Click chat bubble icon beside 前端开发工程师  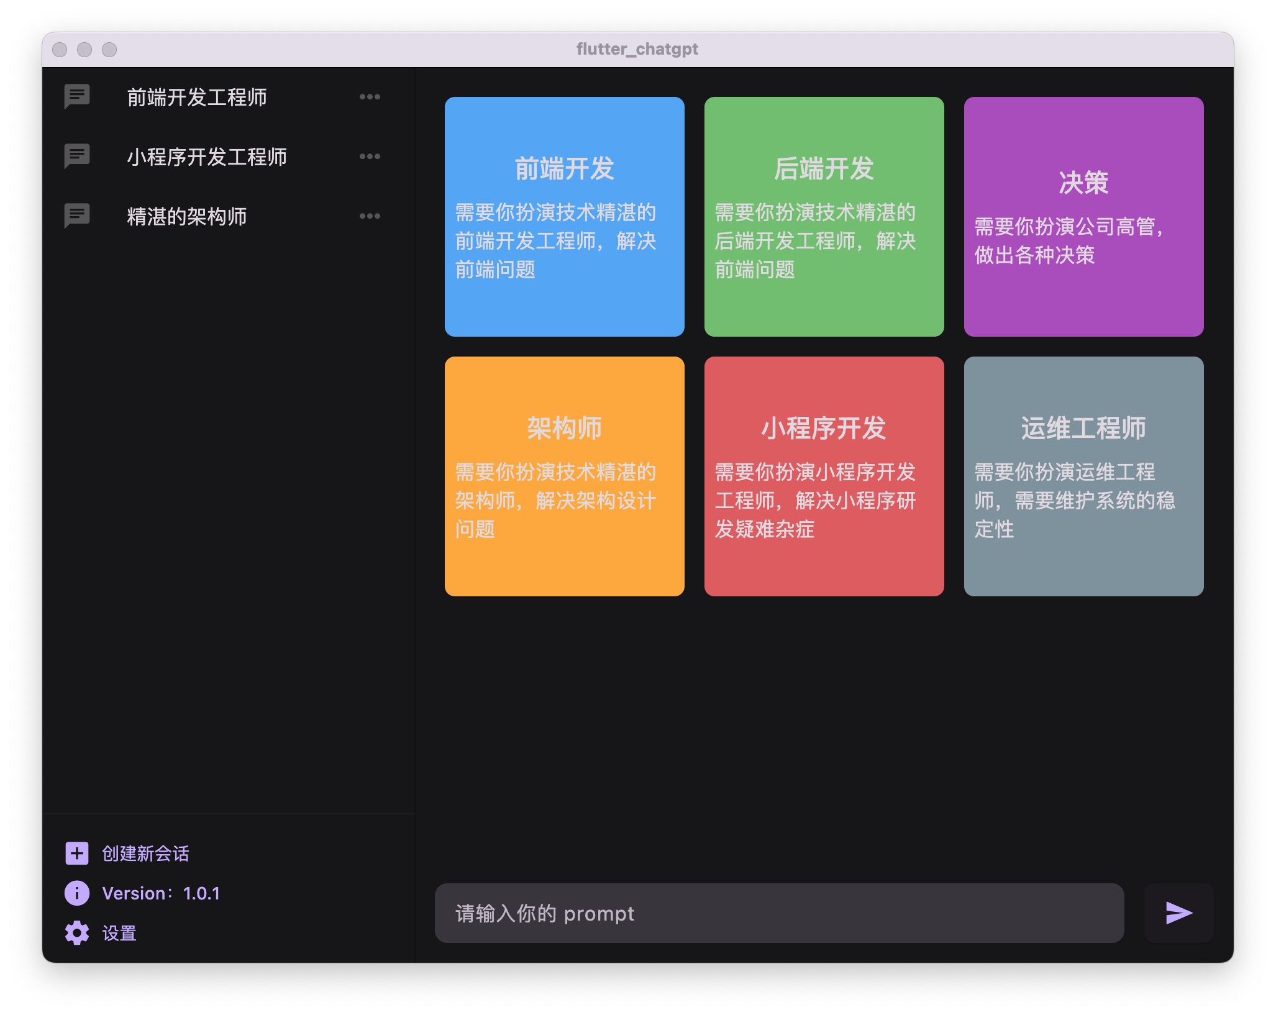[77, 96]
